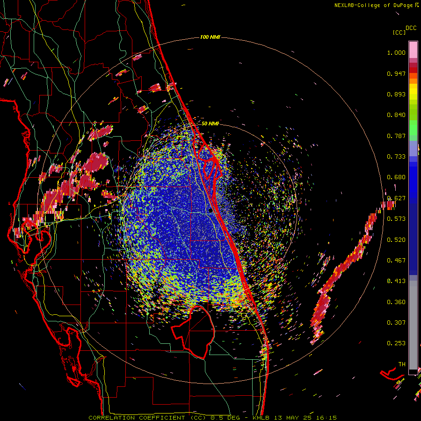Click the pink top segment of the color bar

click(413, 50)
